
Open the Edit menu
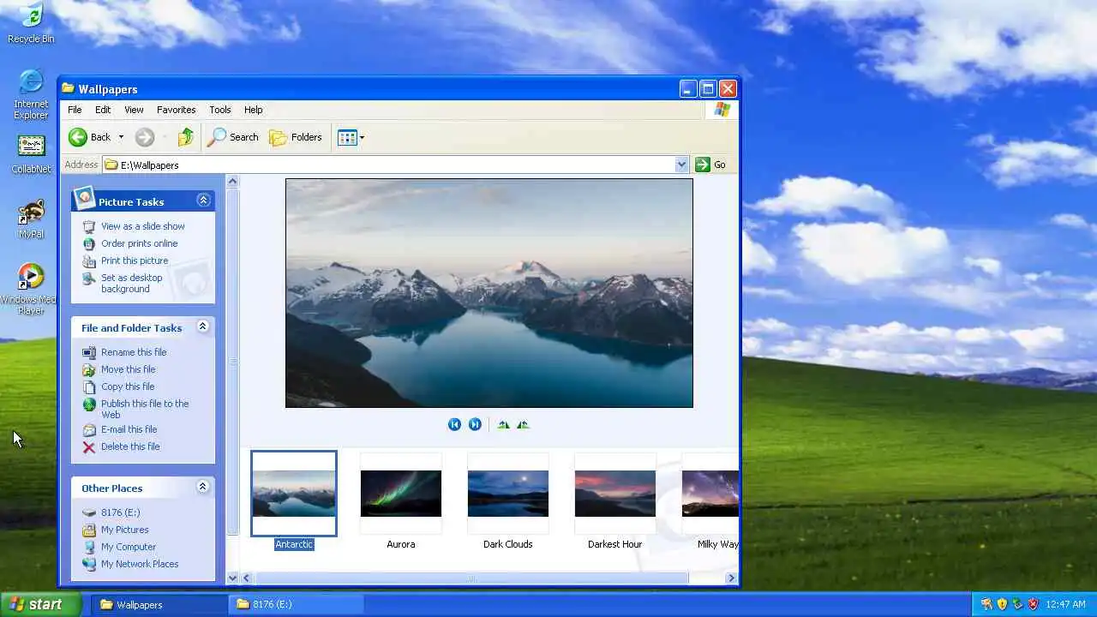click(x=103, y=110)
